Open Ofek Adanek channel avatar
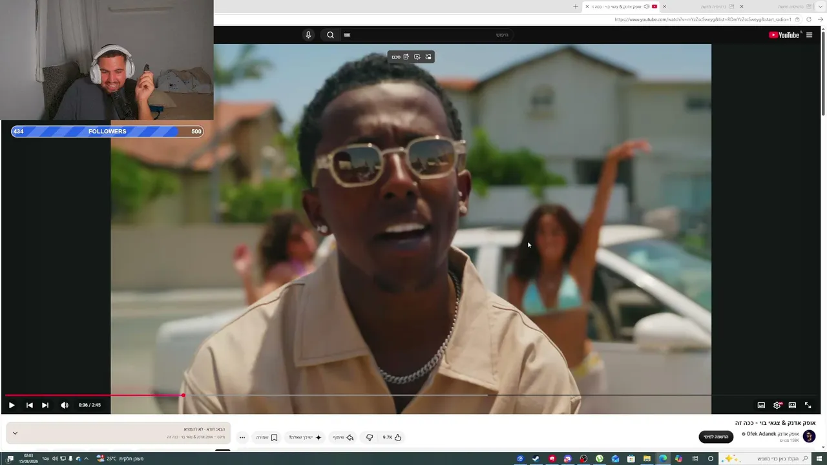The height and width of the screenshot is (465, 827). (809, 437)
